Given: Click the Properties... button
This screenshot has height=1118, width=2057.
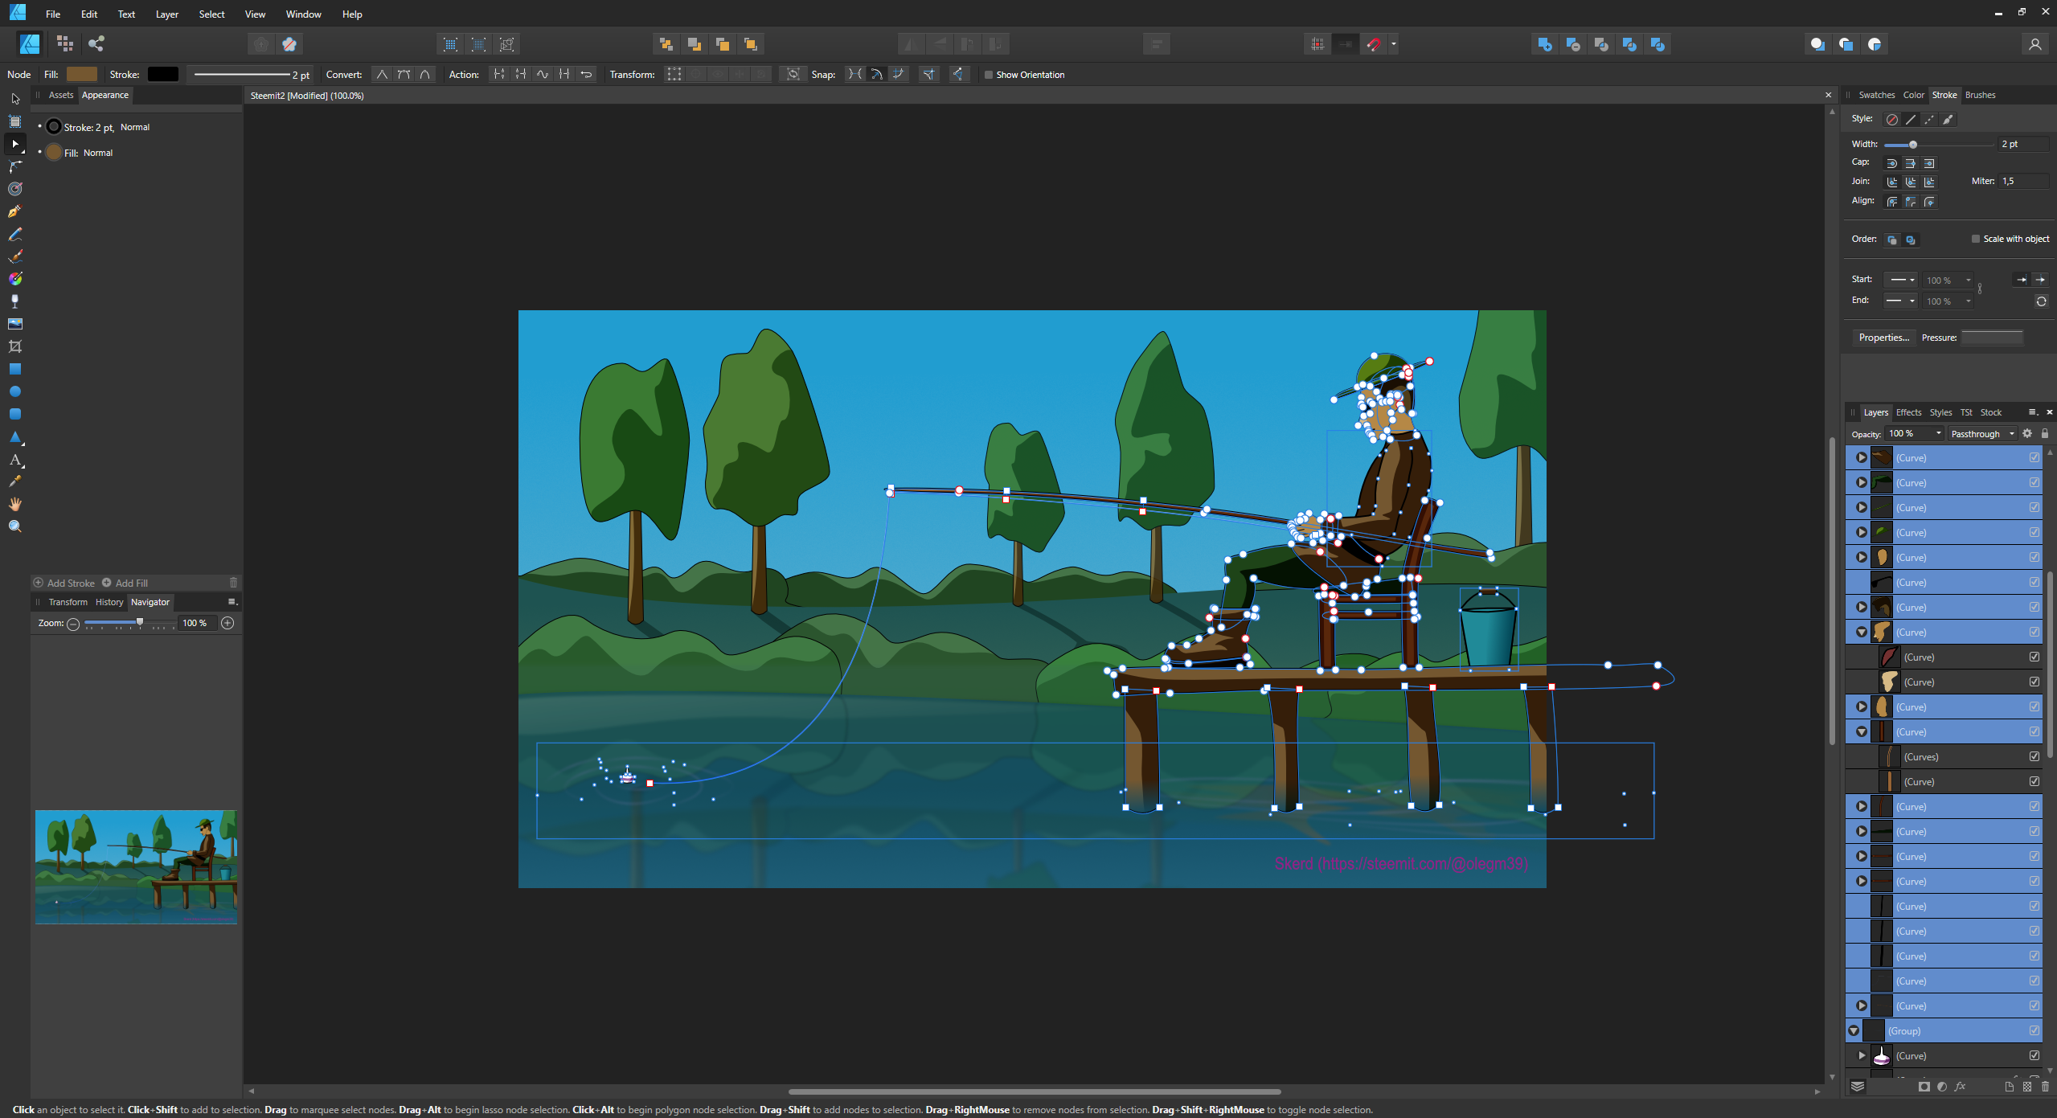Looking at the screenshot, I should pos(1883,338).
